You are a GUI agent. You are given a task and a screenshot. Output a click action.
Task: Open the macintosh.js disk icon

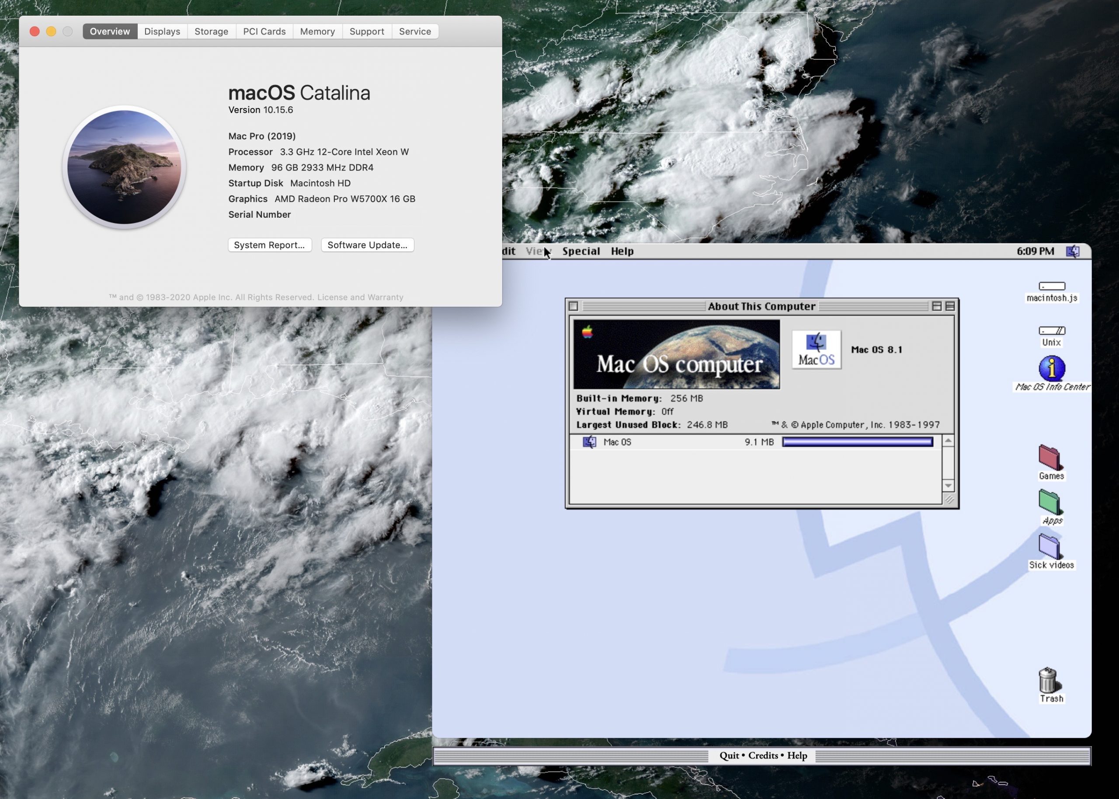1052,286
